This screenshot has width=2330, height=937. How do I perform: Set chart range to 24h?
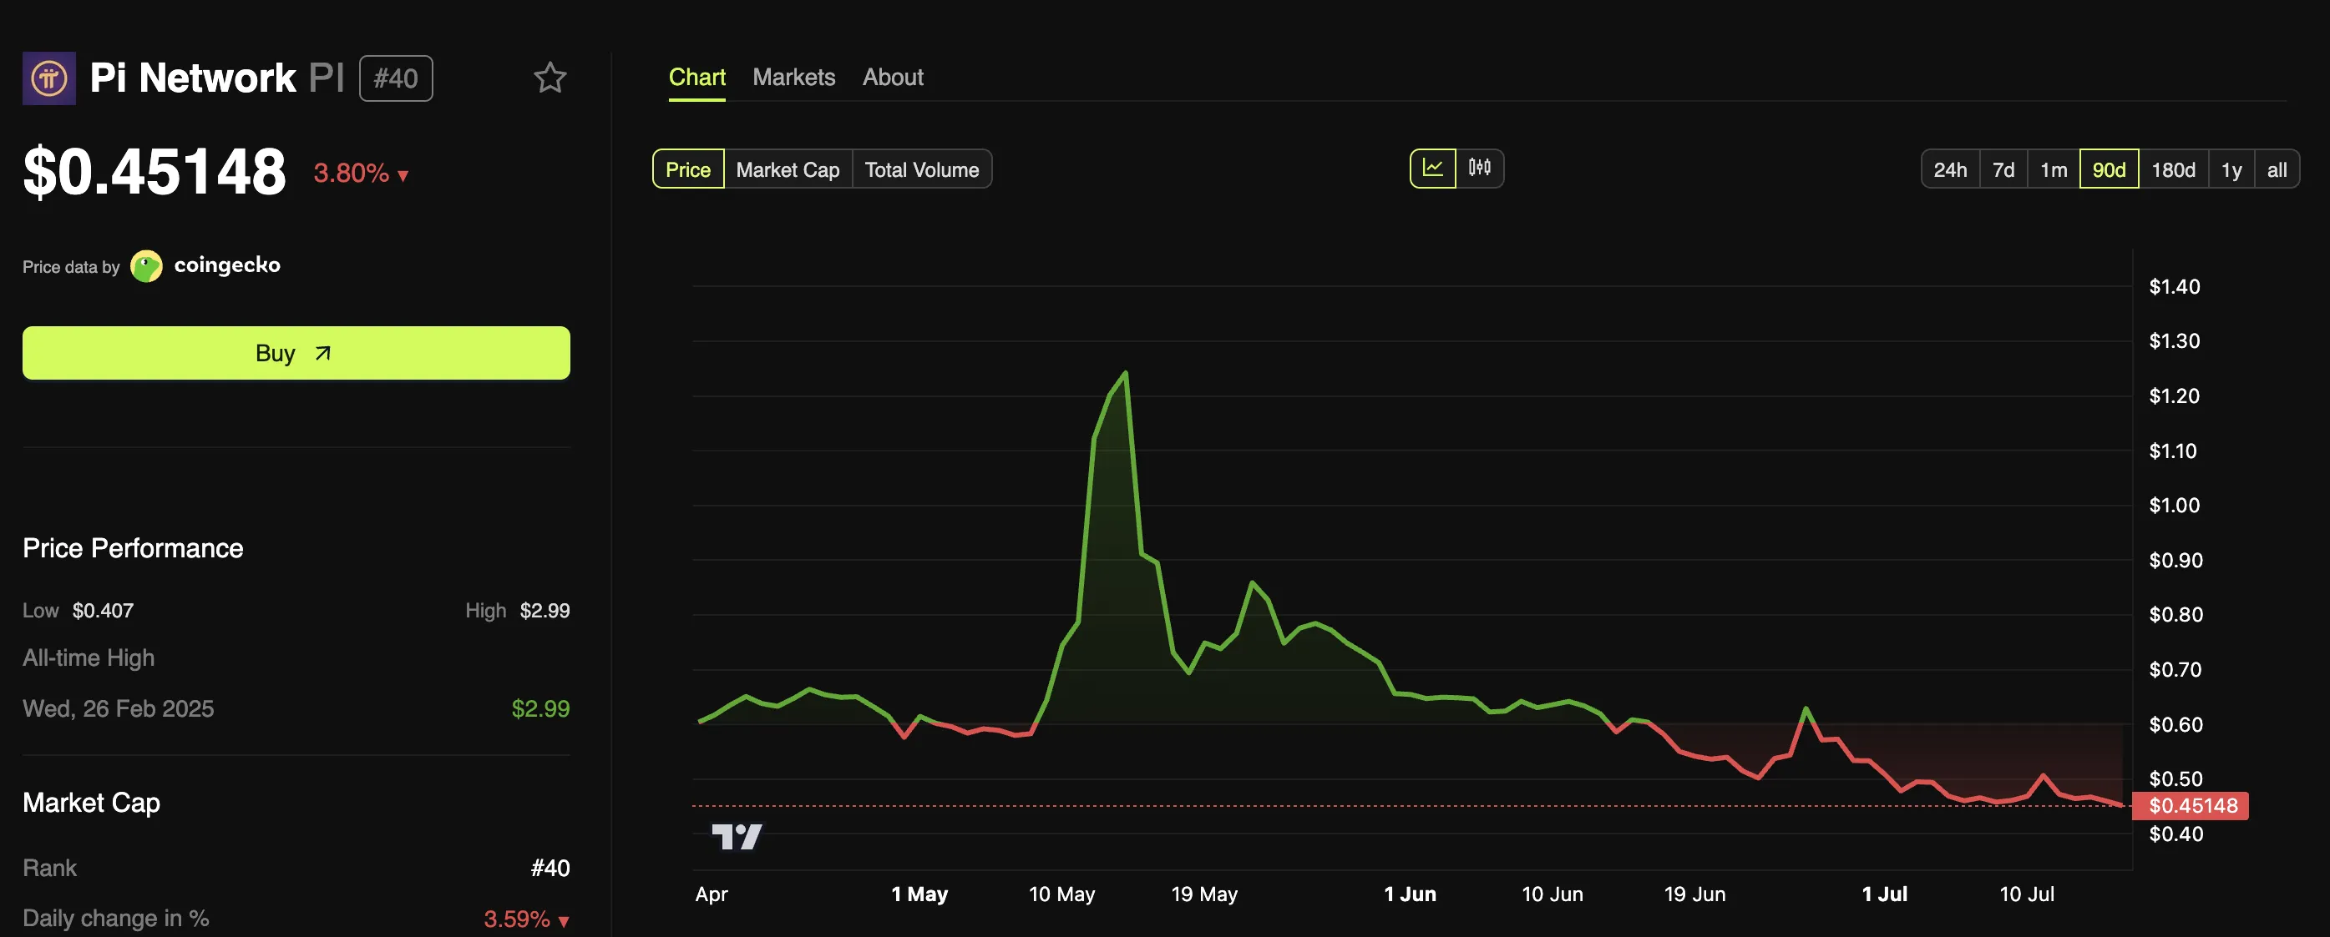1949,170
